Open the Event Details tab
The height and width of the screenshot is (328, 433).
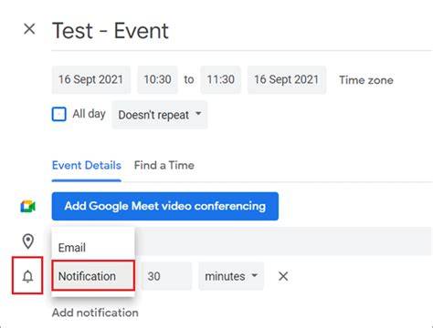point(87,166)
